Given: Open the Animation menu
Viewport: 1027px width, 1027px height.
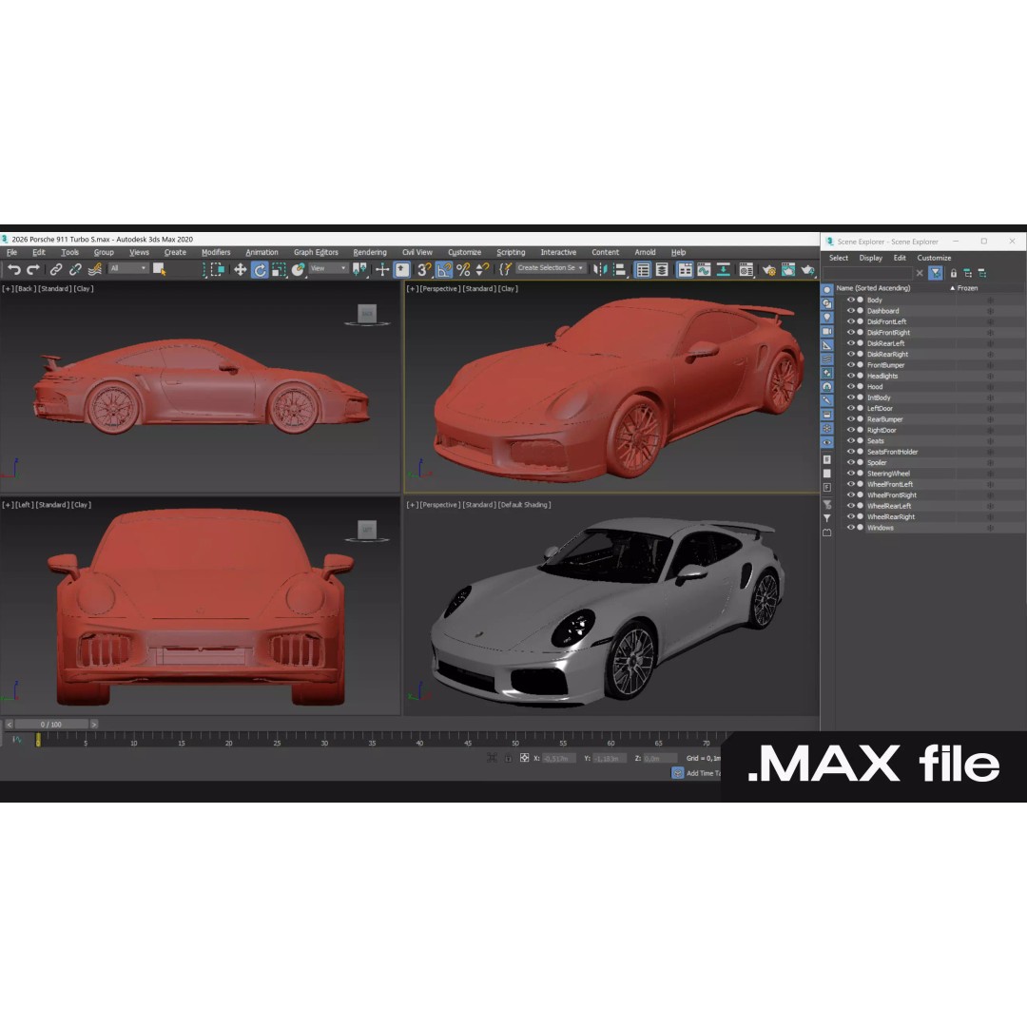Looking at the screenshot, I should [262, 252].
